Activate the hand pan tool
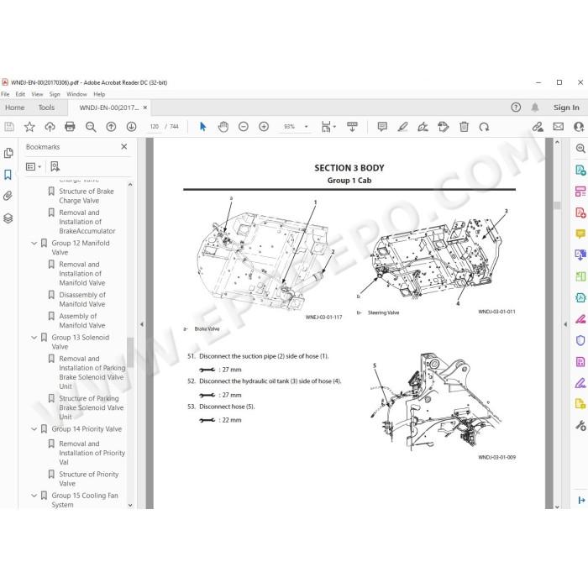The image size is (588, 588). (223, 127)
